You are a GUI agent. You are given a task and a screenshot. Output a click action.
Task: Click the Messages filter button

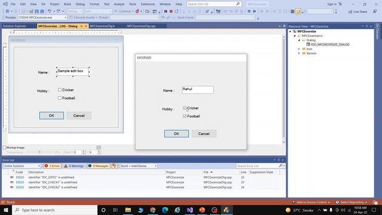pos(98,166)
